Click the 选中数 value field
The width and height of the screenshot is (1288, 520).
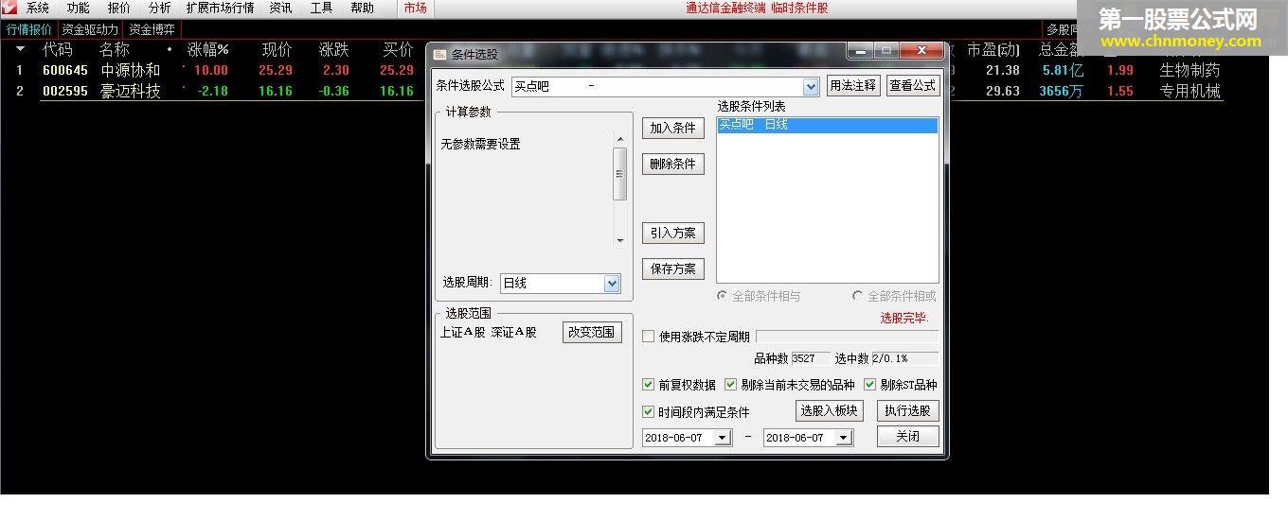pyautogui.click(x=903, y=358)
